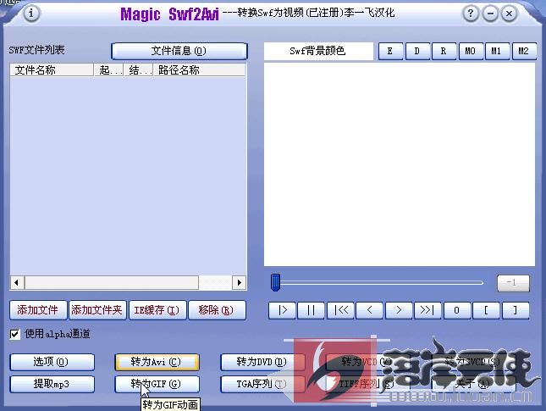Minimize the Magic Swf2Avi window
546x411 pixels.
point(490,14)
